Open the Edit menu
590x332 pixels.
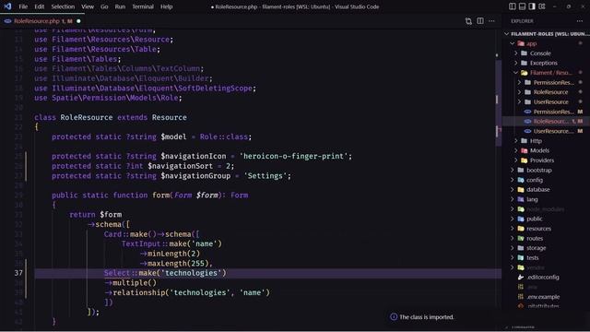coord(39,6)
